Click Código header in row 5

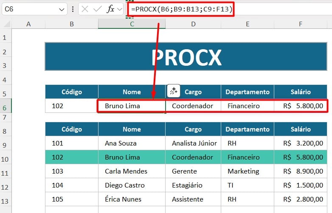72,92
